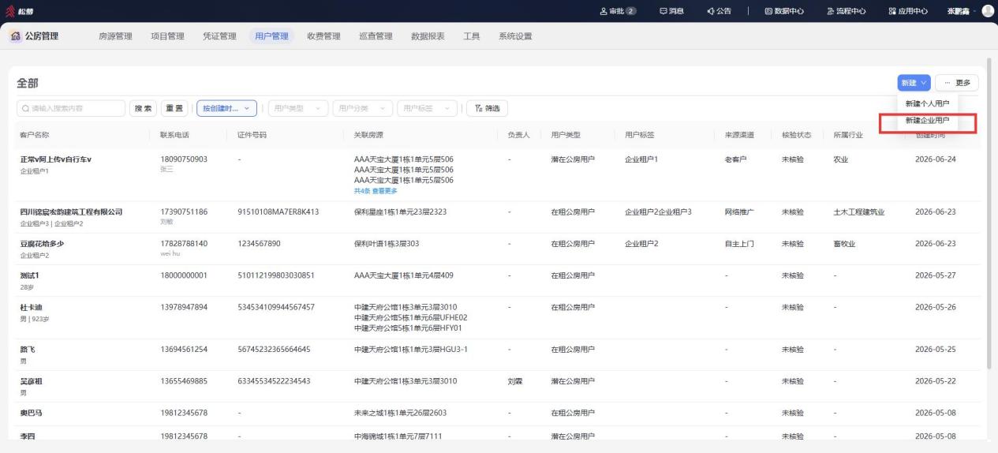Click the 公房管理 house logo icon
Viewport: 998px width, 453px height.
(x=16, y=36)
